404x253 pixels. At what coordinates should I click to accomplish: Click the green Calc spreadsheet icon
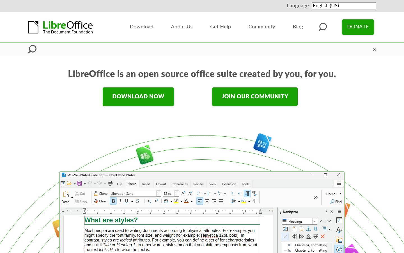145,155
